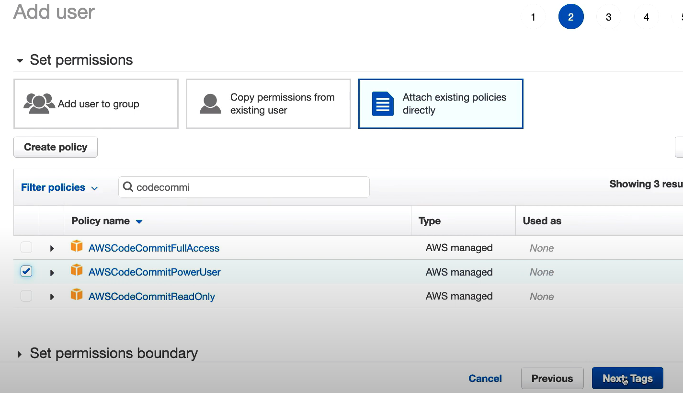The height and width of the screenshot is (393, 683).
Task: Click the Cancel link
Action: click(x=485, y=378)
